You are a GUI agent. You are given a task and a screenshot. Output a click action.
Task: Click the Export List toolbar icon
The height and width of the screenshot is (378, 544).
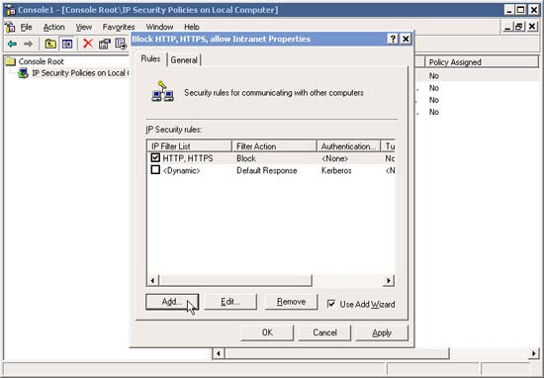(121, 44)
